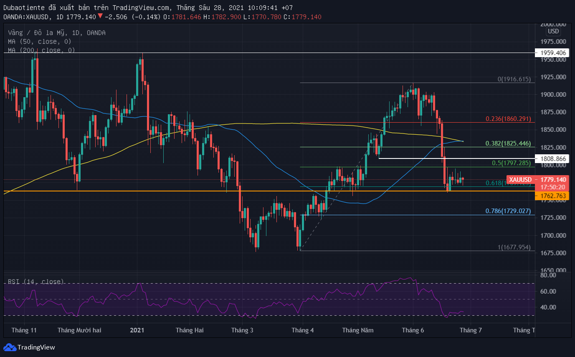Click the 1808.866 white price label

click(553, 159)
